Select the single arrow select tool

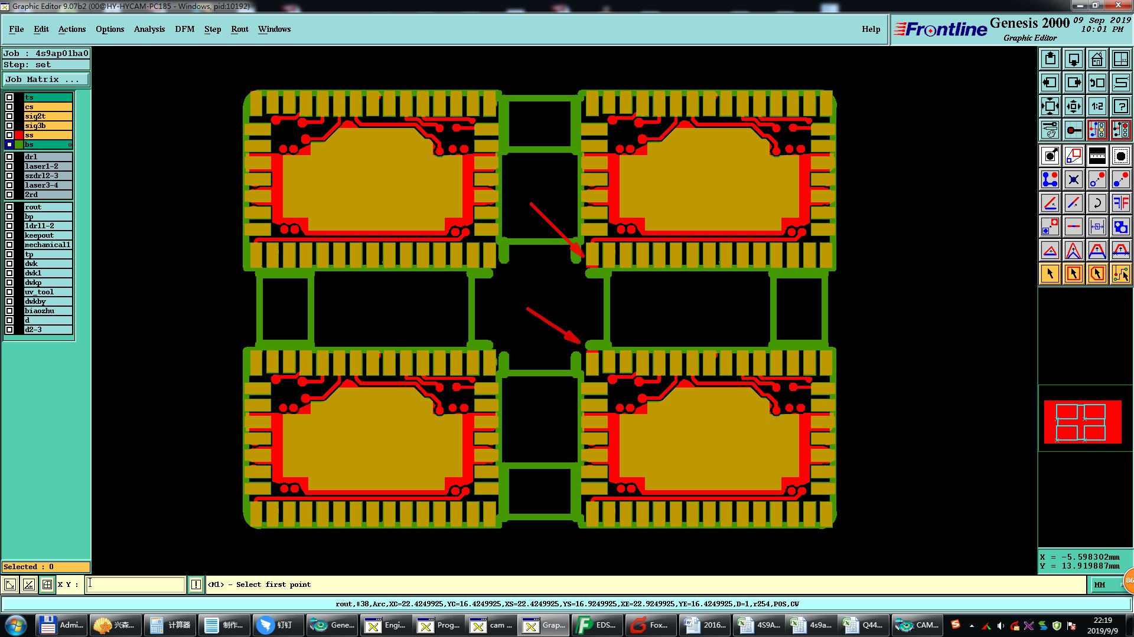coord(1050,274)
